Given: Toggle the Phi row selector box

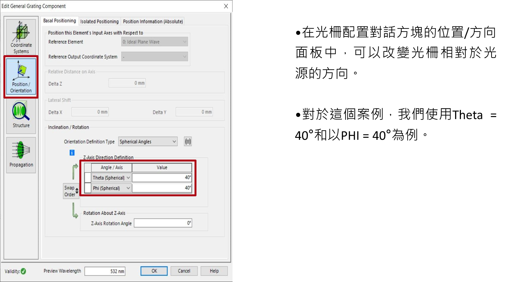Looking at the screenshot, I should [88, 188].
